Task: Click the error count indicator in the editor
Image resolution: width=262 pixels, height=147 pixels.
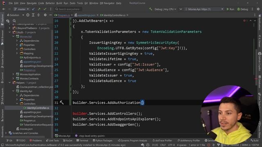Action: pos(245,21)
